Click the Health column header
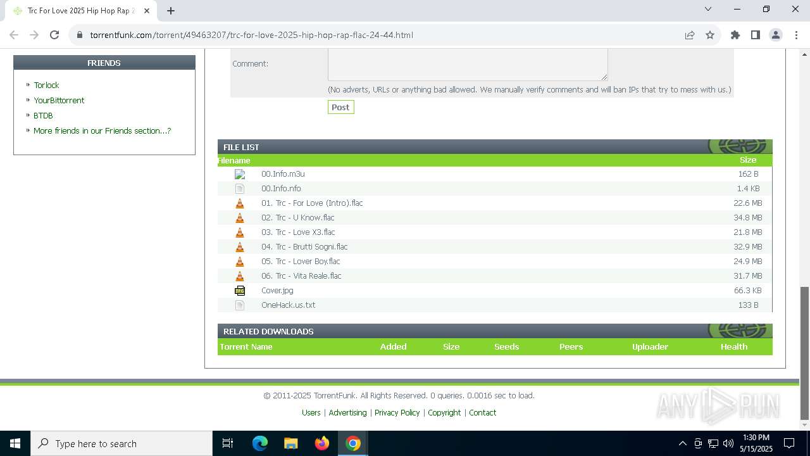Screen dimensions: 810x456 (733, 346)
